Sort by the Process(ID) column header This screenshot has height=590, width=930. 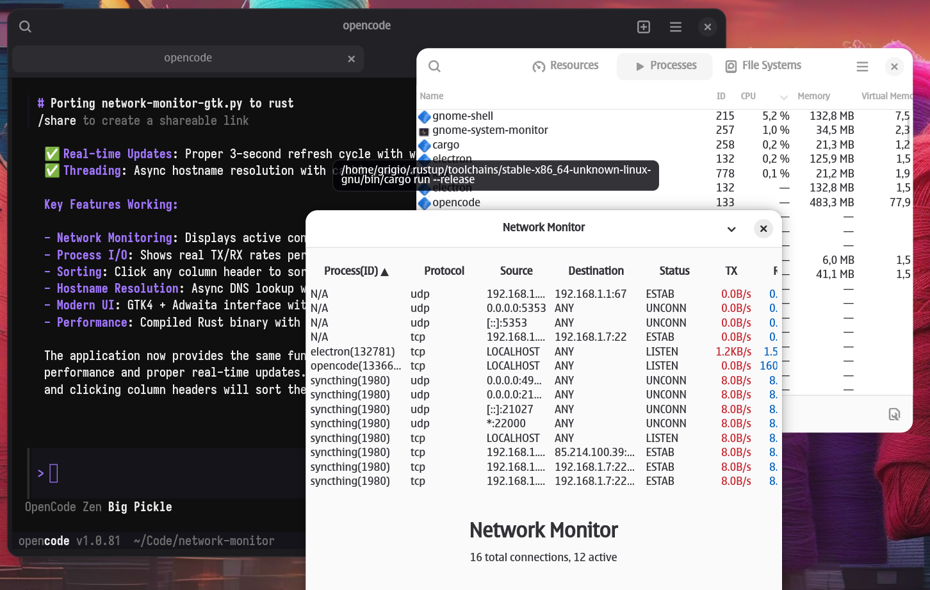click(x=355, y=271)
